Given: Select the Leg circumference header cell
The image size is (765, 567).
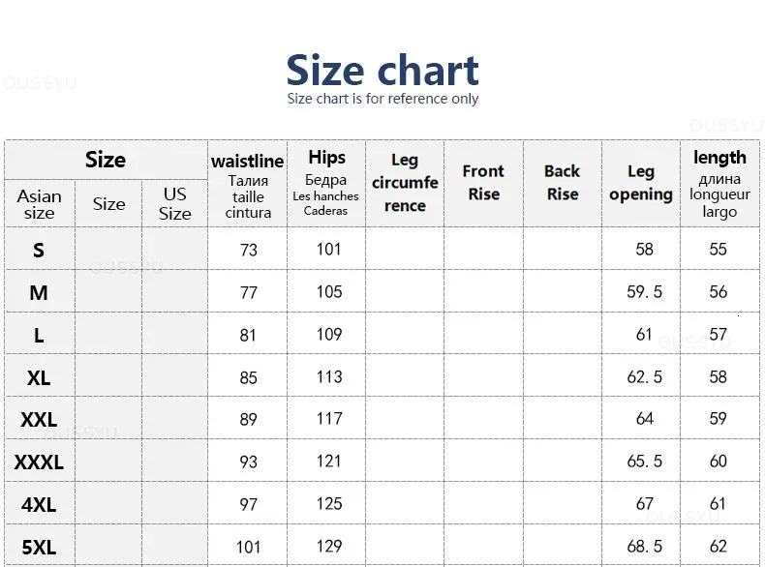Looking at the screenshot, I should click(405, 184).
